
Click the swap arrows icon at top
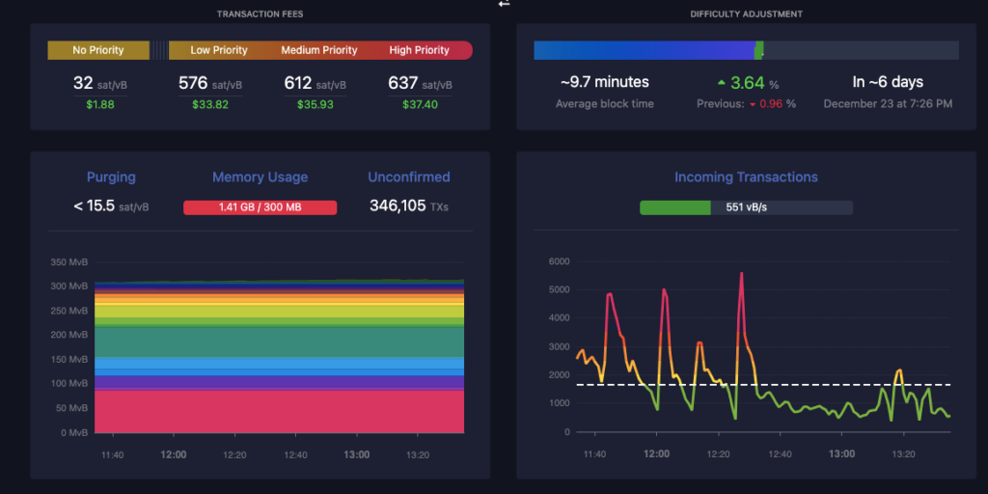503,4
